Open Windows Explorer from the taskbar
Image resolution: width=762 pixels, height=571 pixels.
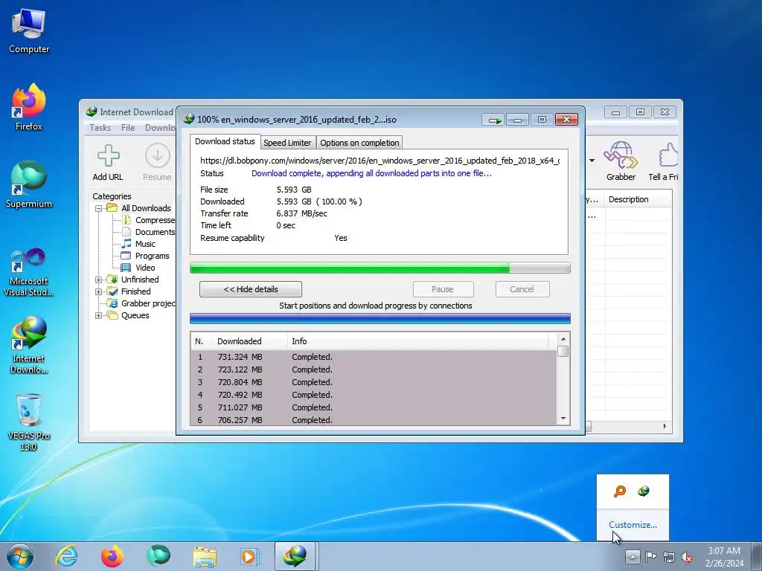point(205,557)
